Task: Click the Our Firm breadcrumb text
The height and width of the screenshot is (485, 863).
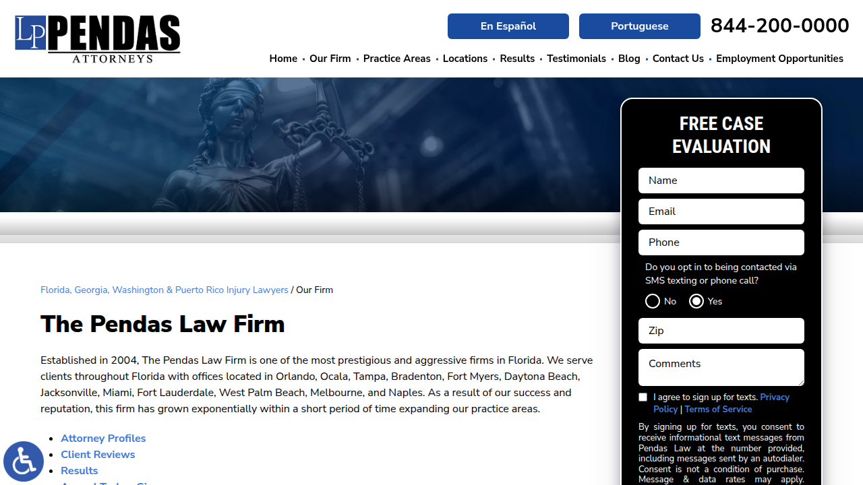Action: (x=315, y=290)
